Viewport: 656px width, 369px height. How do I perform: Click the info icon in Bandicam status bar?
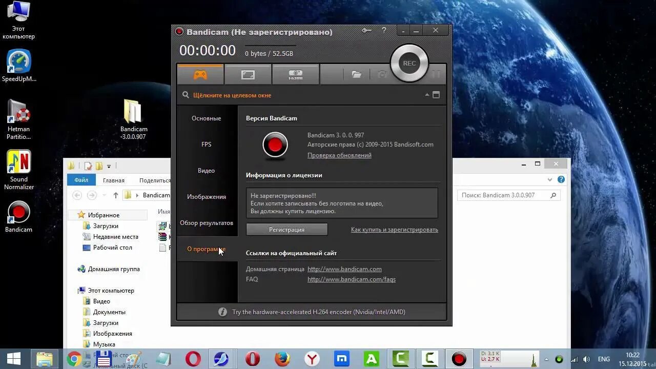point(222,312)
